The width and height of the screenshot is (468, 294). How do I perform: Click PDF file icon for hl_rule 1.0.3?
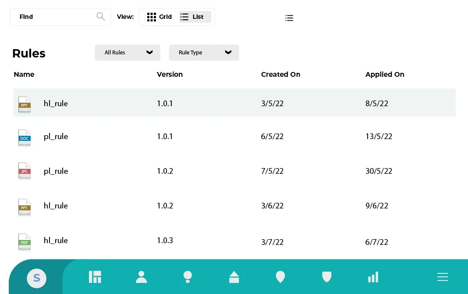tap(25, 241)
